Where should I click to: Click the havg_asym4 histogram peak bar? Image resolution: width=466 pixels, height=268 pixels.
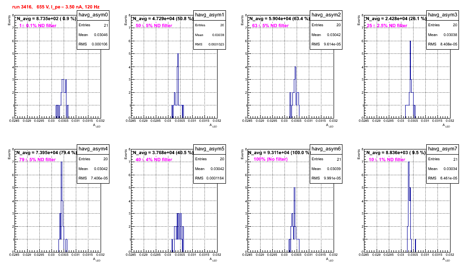(x=61, y=207)
